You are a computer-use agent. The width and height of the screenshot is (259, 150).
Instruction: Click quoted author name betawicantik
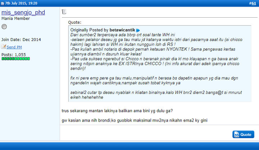coord(122,30)
